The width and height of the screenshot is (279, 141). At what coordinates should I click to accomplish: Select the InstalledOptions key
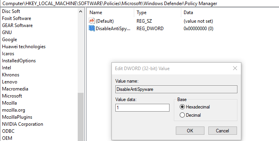[x=19, y=61]
